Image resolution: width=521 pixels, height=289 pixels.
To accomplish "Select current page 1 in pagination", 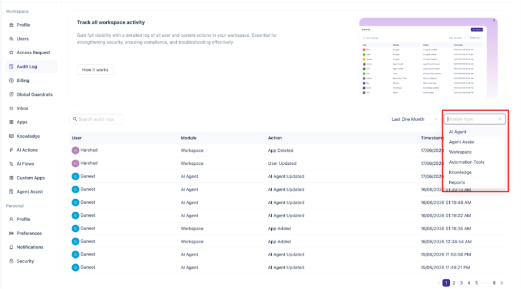I will click(x=446, y=283).
